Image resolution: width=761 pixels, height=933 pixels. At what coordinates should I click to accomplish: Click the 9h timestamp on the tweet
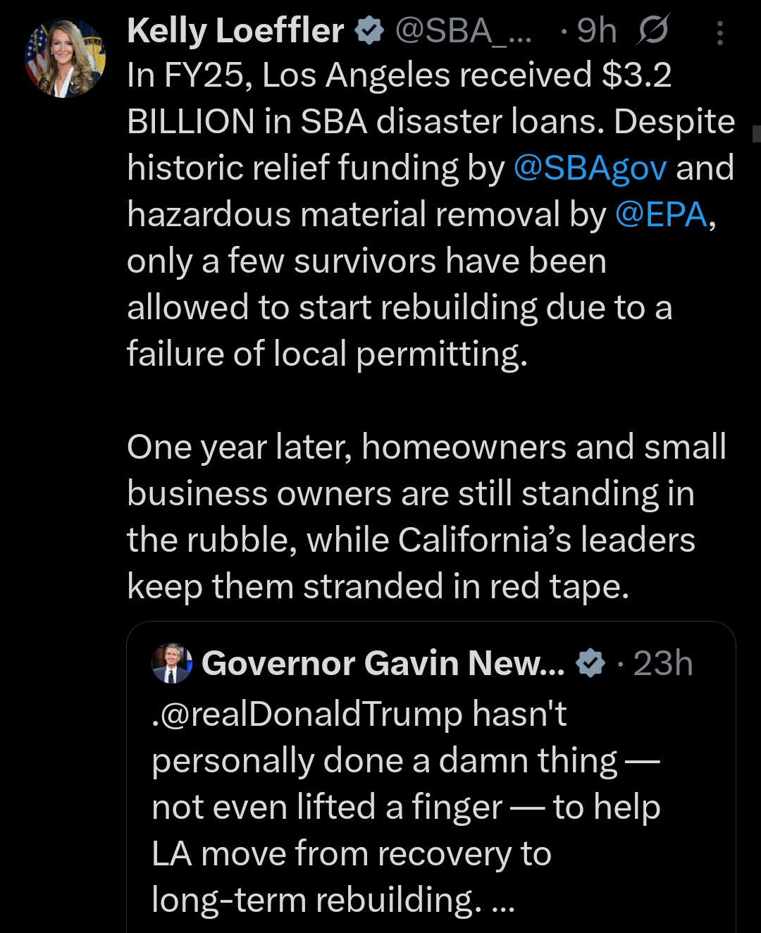click(x=595, y=30)
